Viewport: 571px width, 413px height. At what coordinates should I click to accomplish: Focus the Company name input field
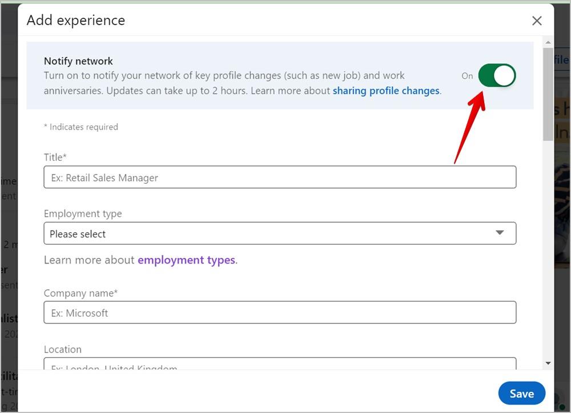tap(280, 312)
